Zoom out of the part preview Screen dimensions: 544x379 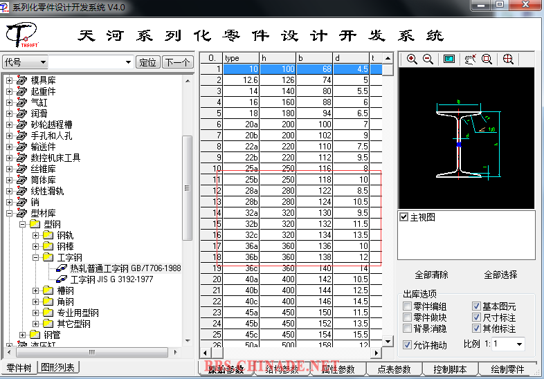(x=428, y=59)
